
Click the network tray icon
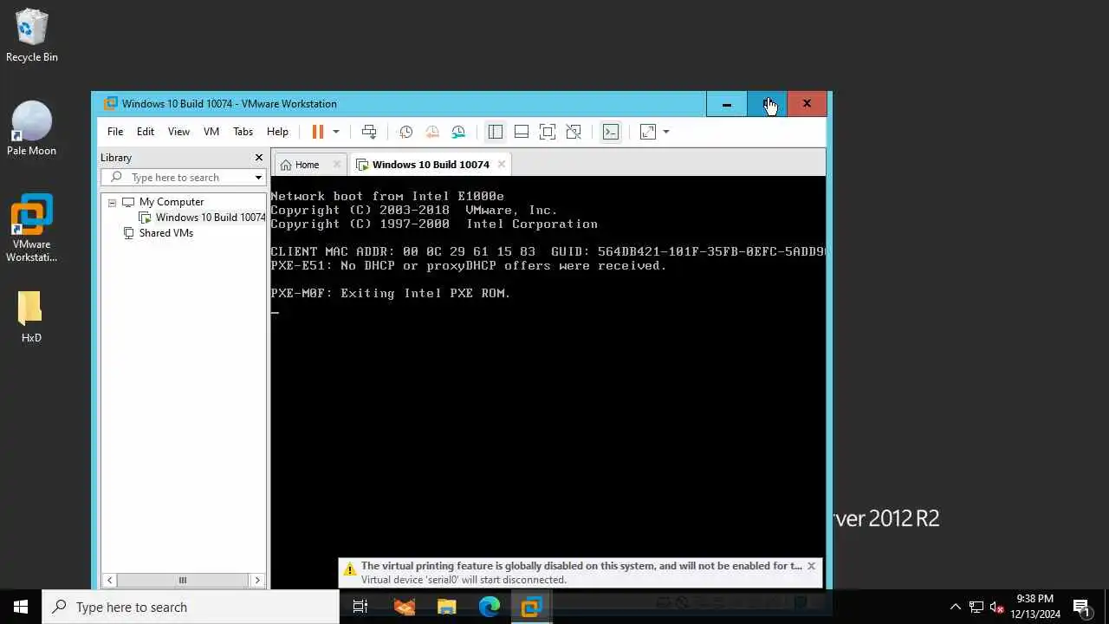976,607
